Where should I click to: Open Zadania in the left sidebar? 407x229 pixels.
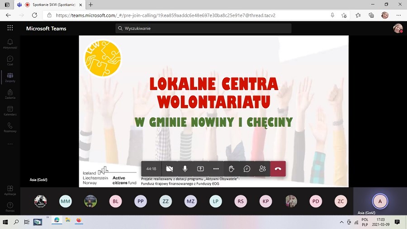tap(10, 94)
